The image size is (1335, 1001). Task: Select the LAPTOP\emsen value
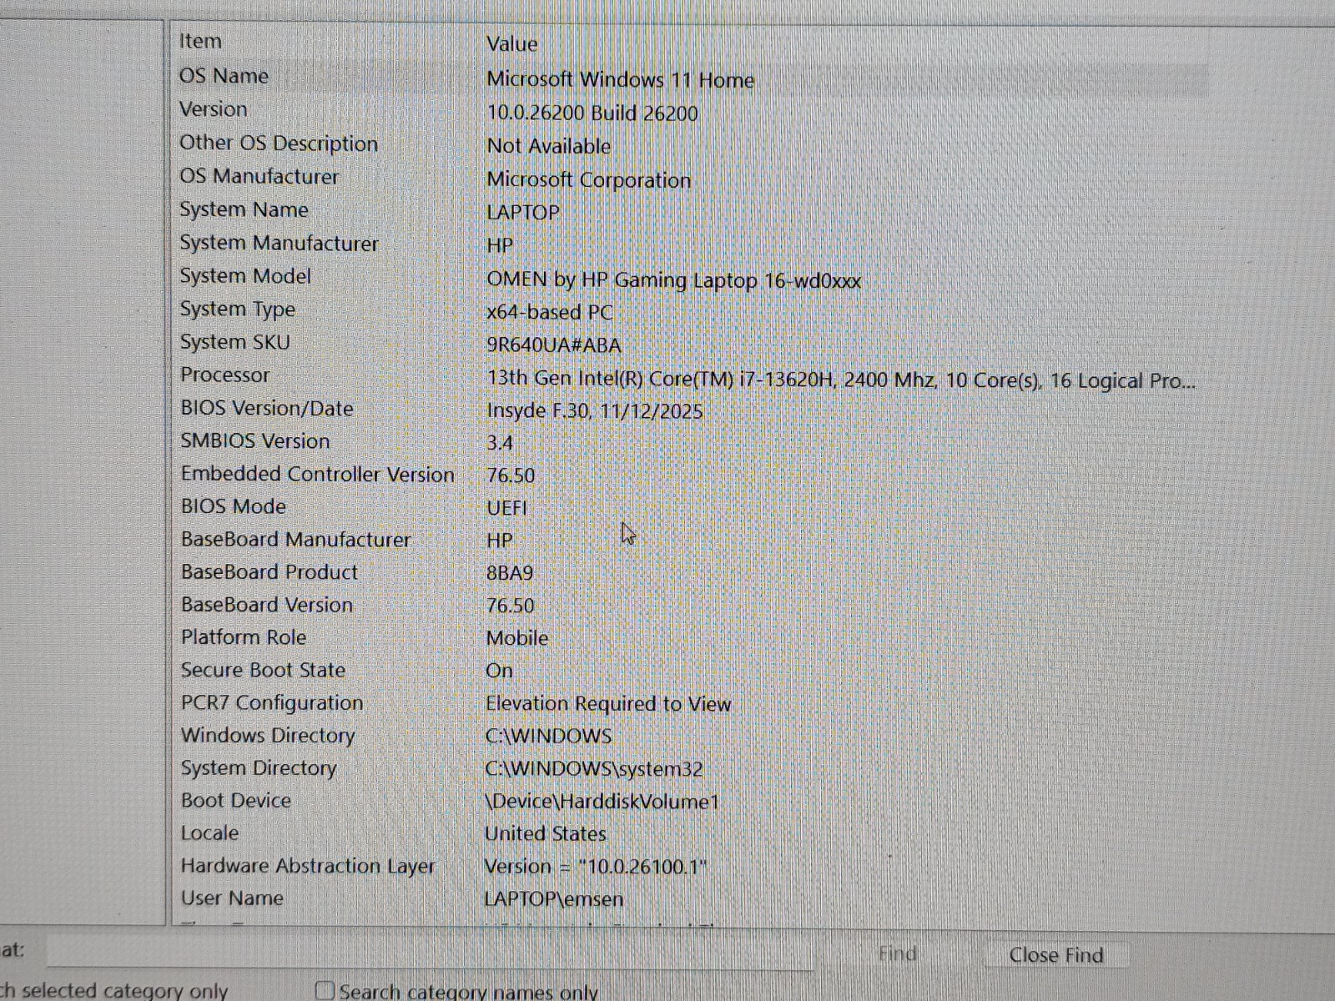pyautogui.click(x=554, y=899)
